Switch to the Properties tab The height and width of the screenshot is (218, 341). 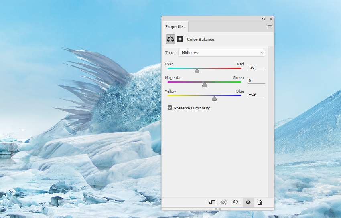tap(175, 27)
